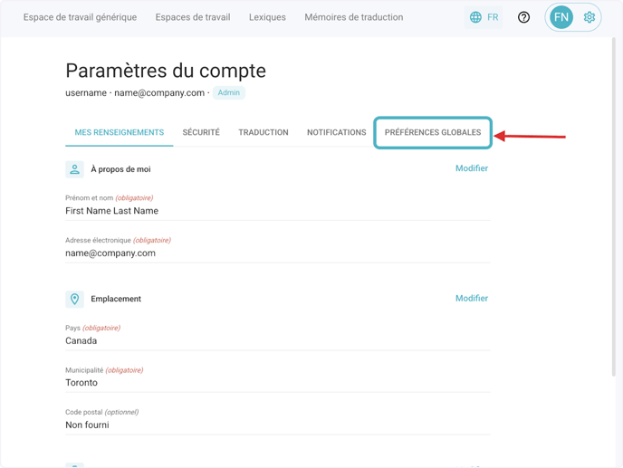Open Lexiques in top navigation
Screen dimensions: 623x468
(x=267, y=17)
